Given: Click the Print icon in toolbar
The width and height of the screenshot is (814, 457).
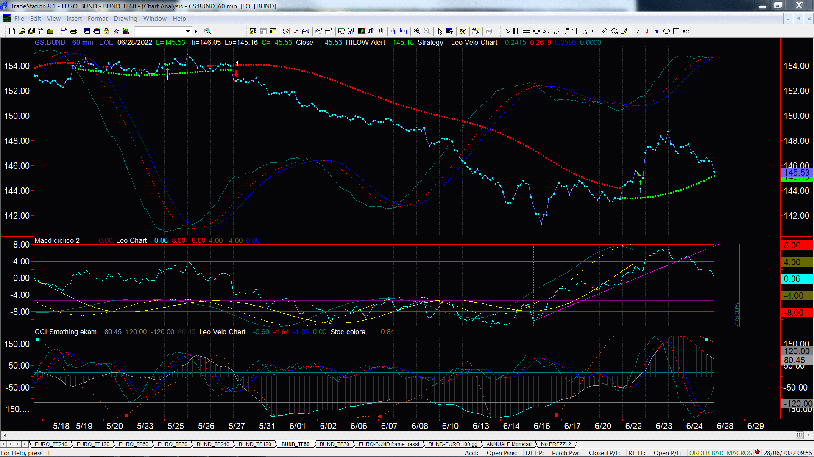Looking at the screenshot, I should pyautogui.click(x=74, y=31).
